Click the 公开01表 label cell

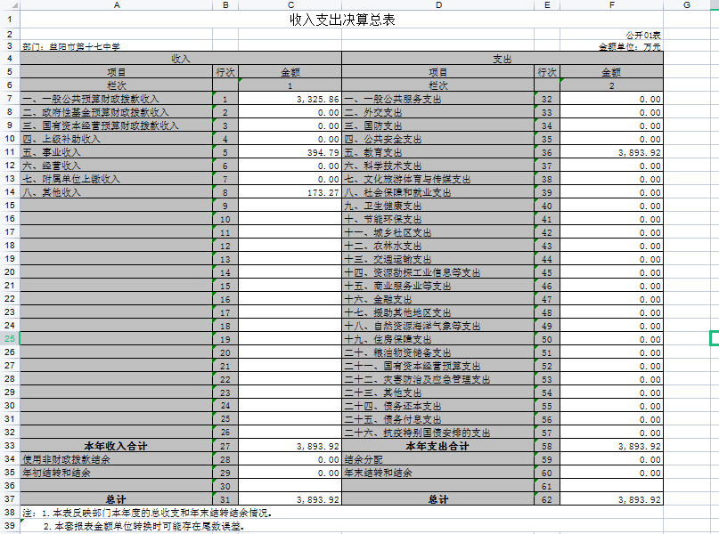click(641, 35)
